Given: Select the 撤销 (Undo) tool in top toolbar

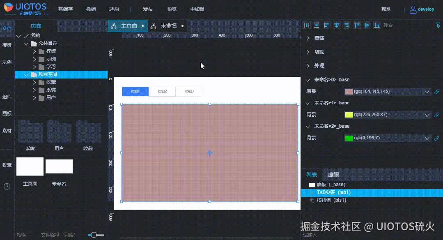Looking at the screenshot, I should click(x=91, y=9).
